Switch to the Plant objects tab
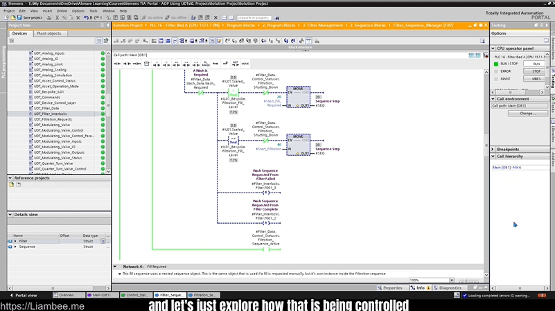 click(49, 33)
